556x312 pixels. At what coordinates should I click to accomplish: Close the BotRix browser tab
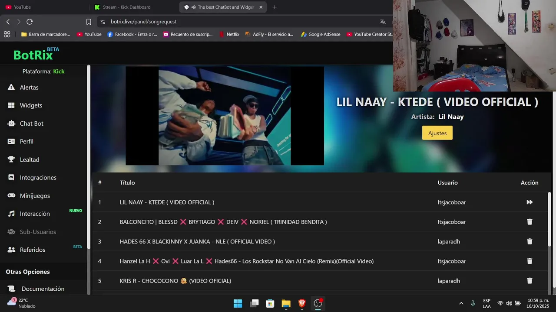tap(261, 7)
